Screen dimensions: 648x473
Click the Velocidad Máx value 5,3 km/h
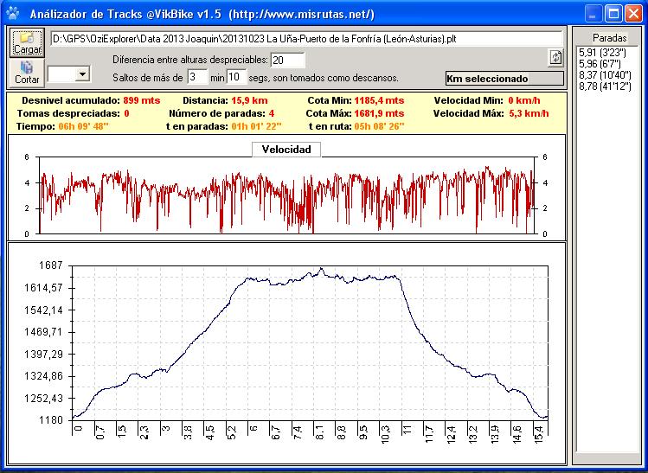tap(529, 113)
